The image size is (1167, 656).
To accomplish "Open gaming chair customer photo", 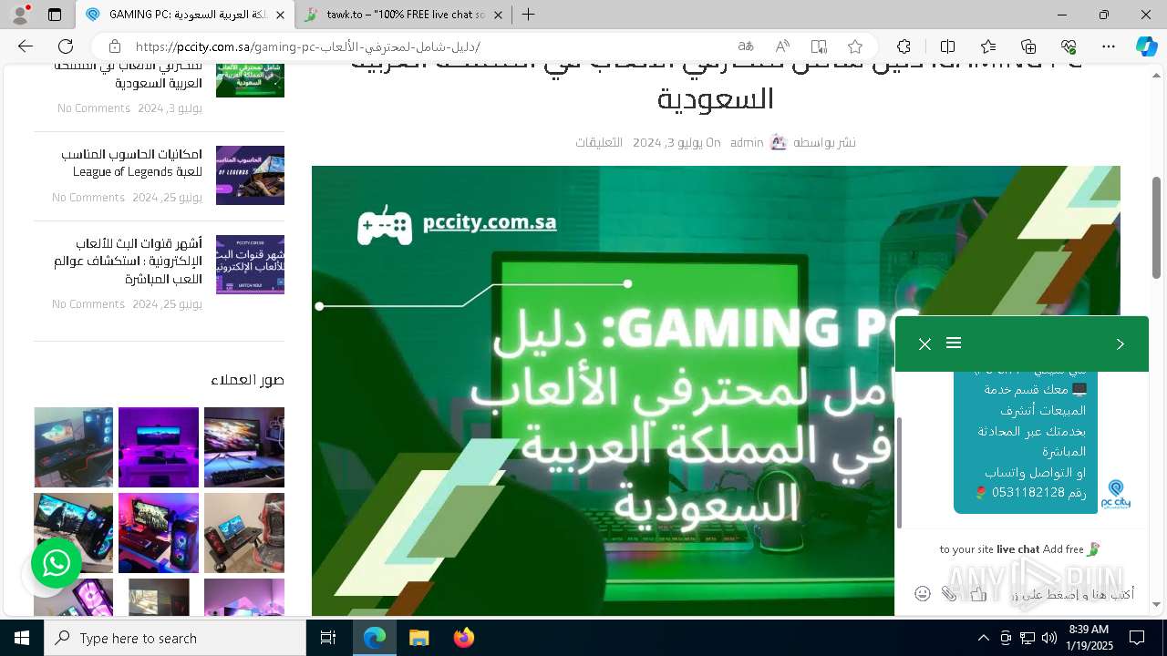I will [x=244, y=533].
